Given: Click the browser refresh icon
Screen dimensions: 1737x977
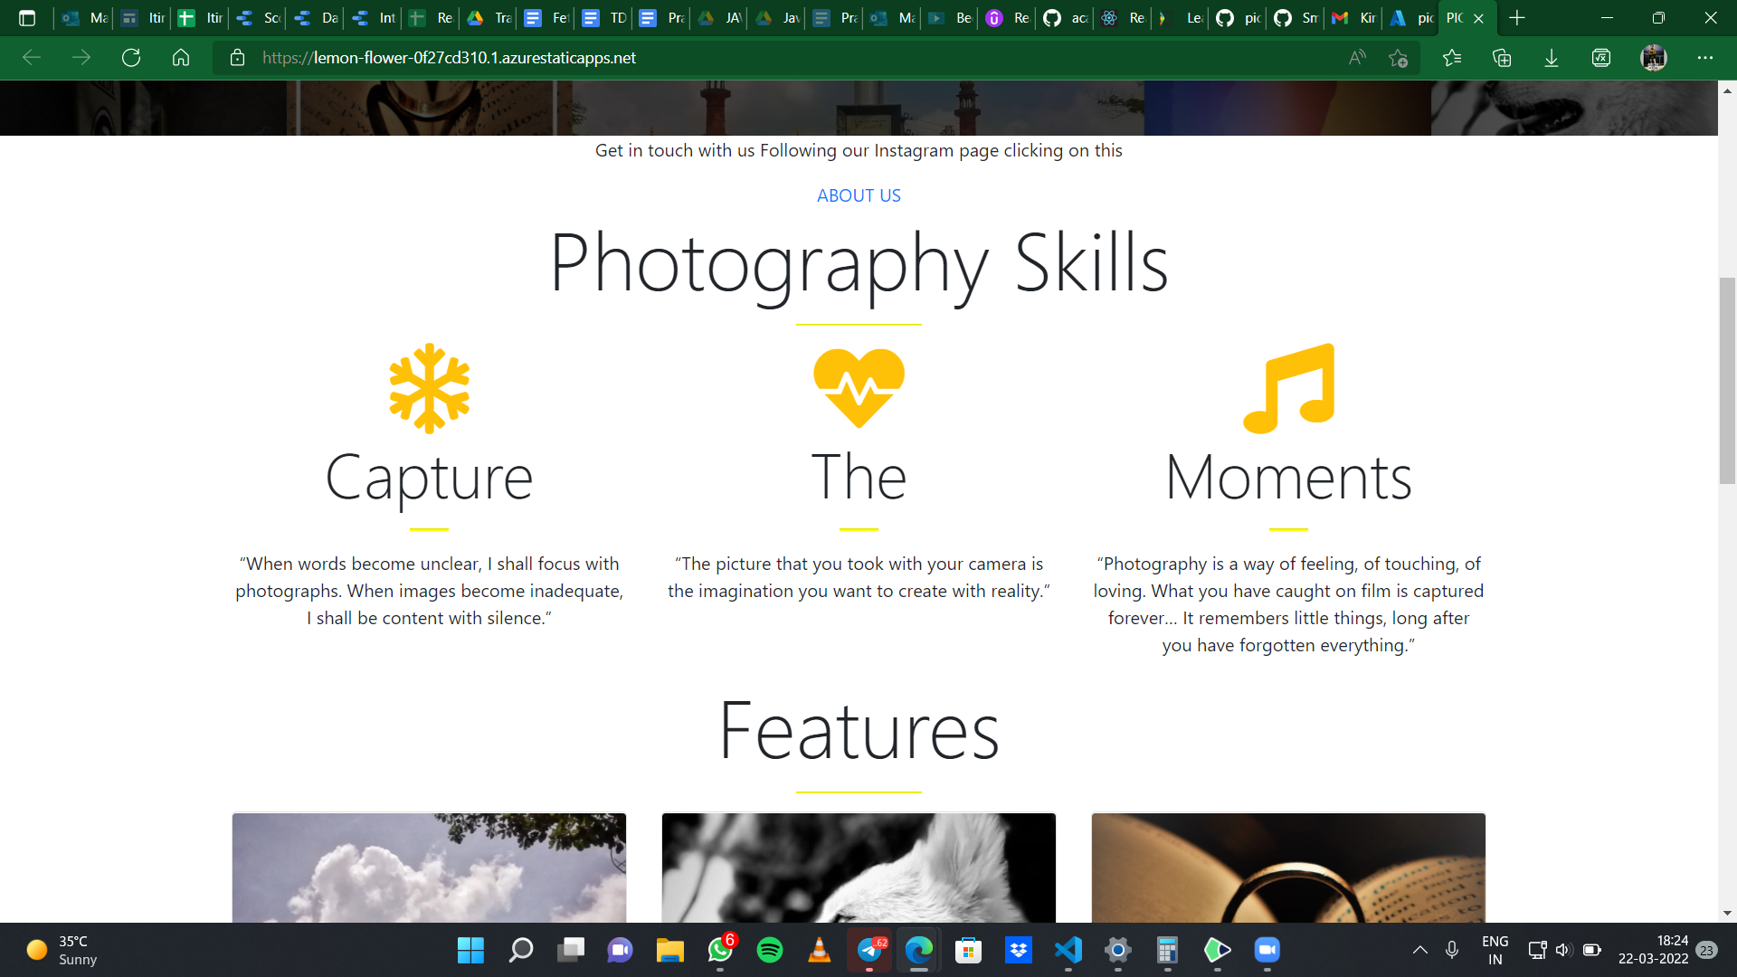Looking at the screenshot, I should point(131,58).
